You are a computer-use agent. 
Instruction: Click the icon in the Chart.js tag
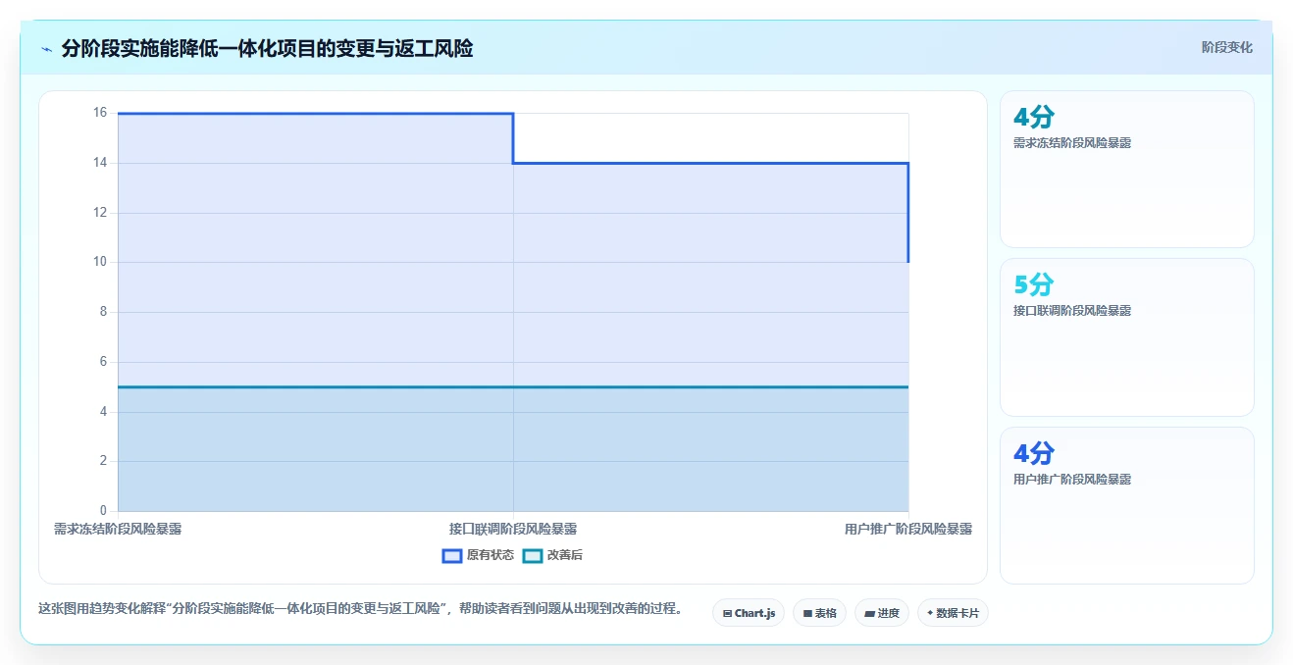(x=727, y=613)
